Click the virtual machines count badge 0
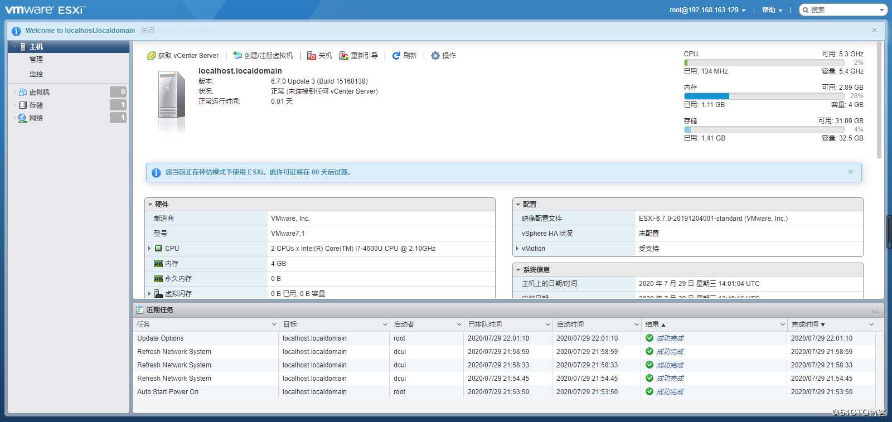Screen dimensions: 892x422 point(118,92)
